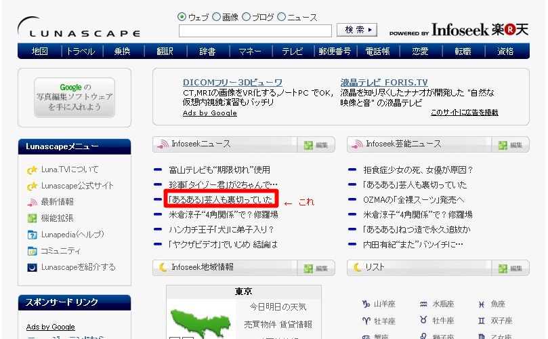Open 米倉涼子 headline in Infoseekニュース

coord(224,214)
